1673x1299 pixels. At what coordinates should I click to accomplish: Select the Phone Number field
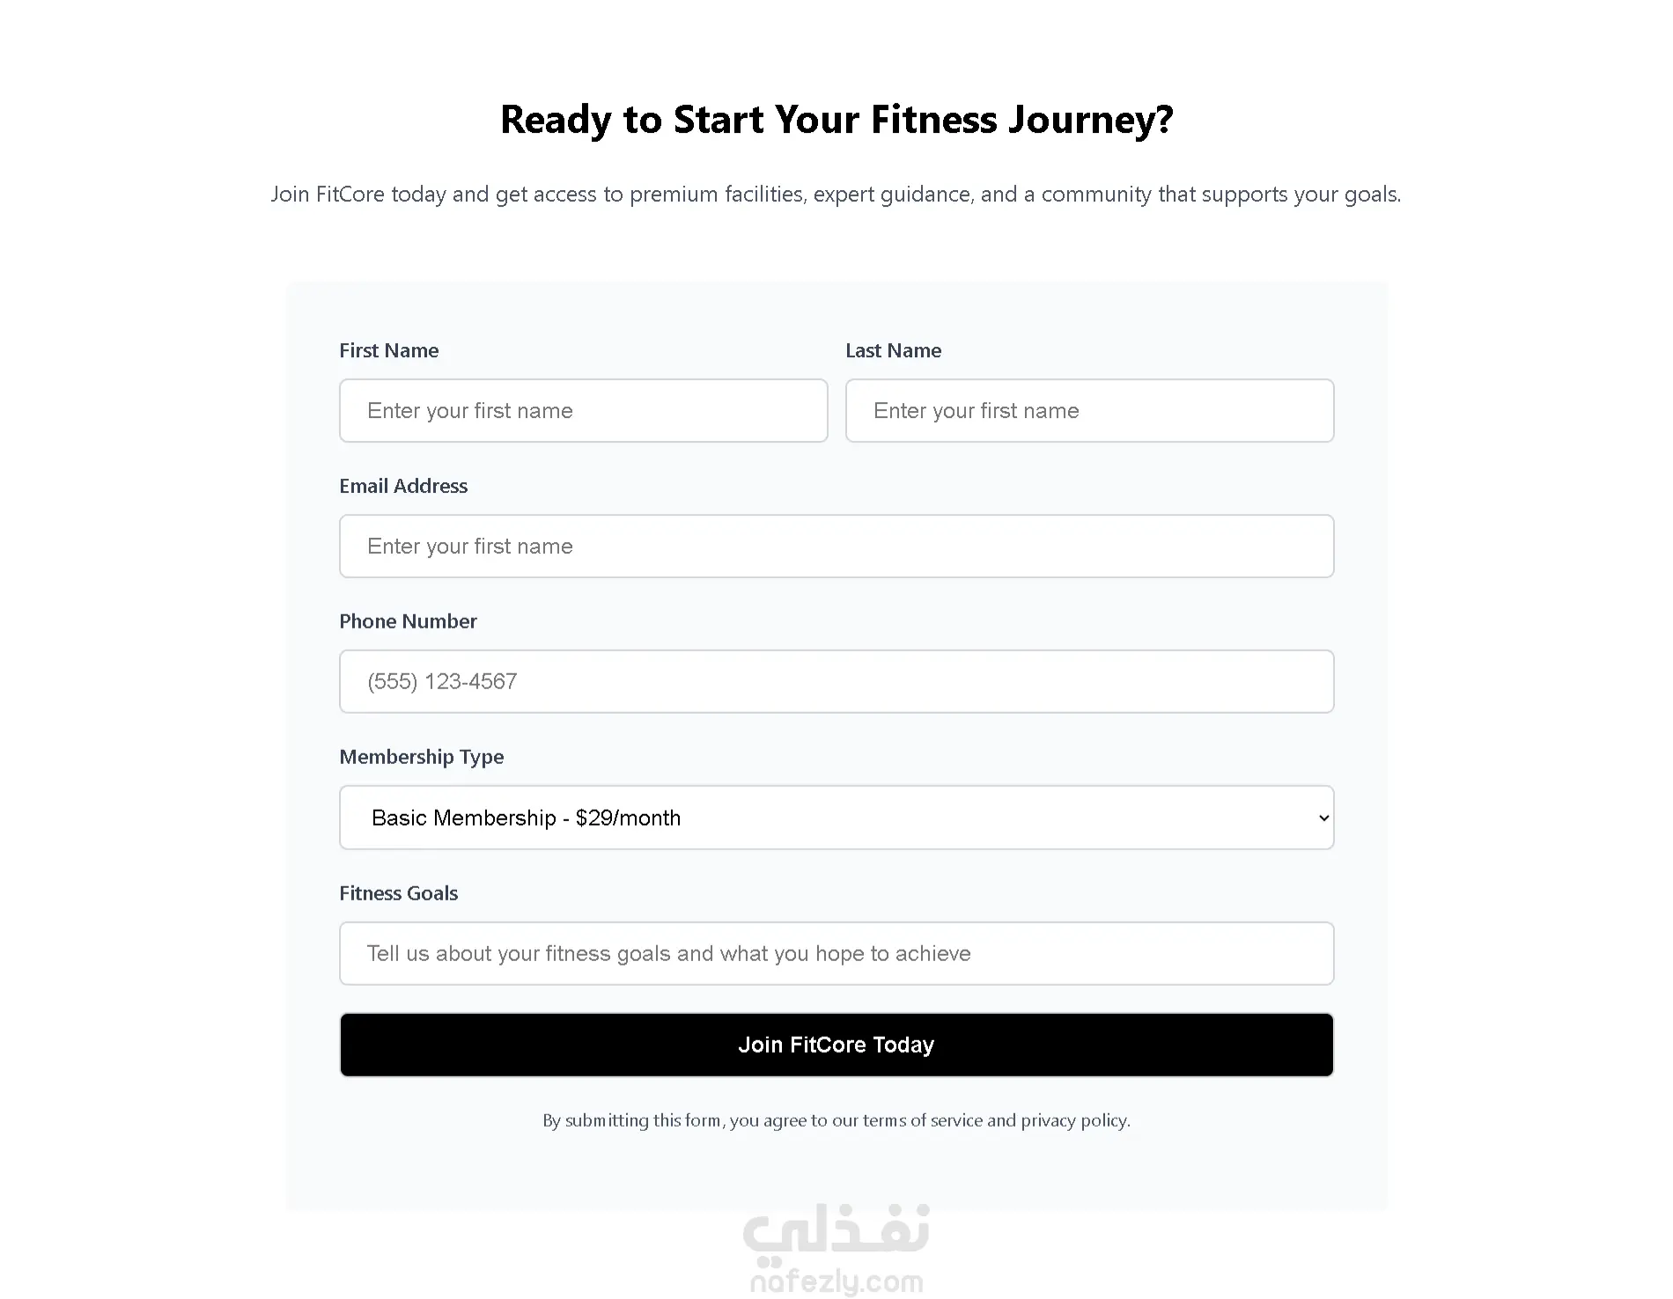point(836,682)
